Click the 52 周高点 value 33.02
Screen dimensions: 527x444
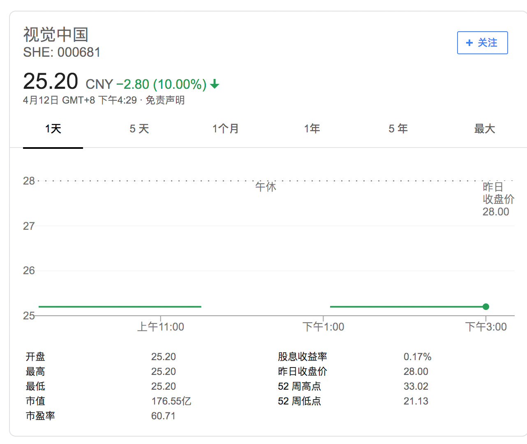416,386
